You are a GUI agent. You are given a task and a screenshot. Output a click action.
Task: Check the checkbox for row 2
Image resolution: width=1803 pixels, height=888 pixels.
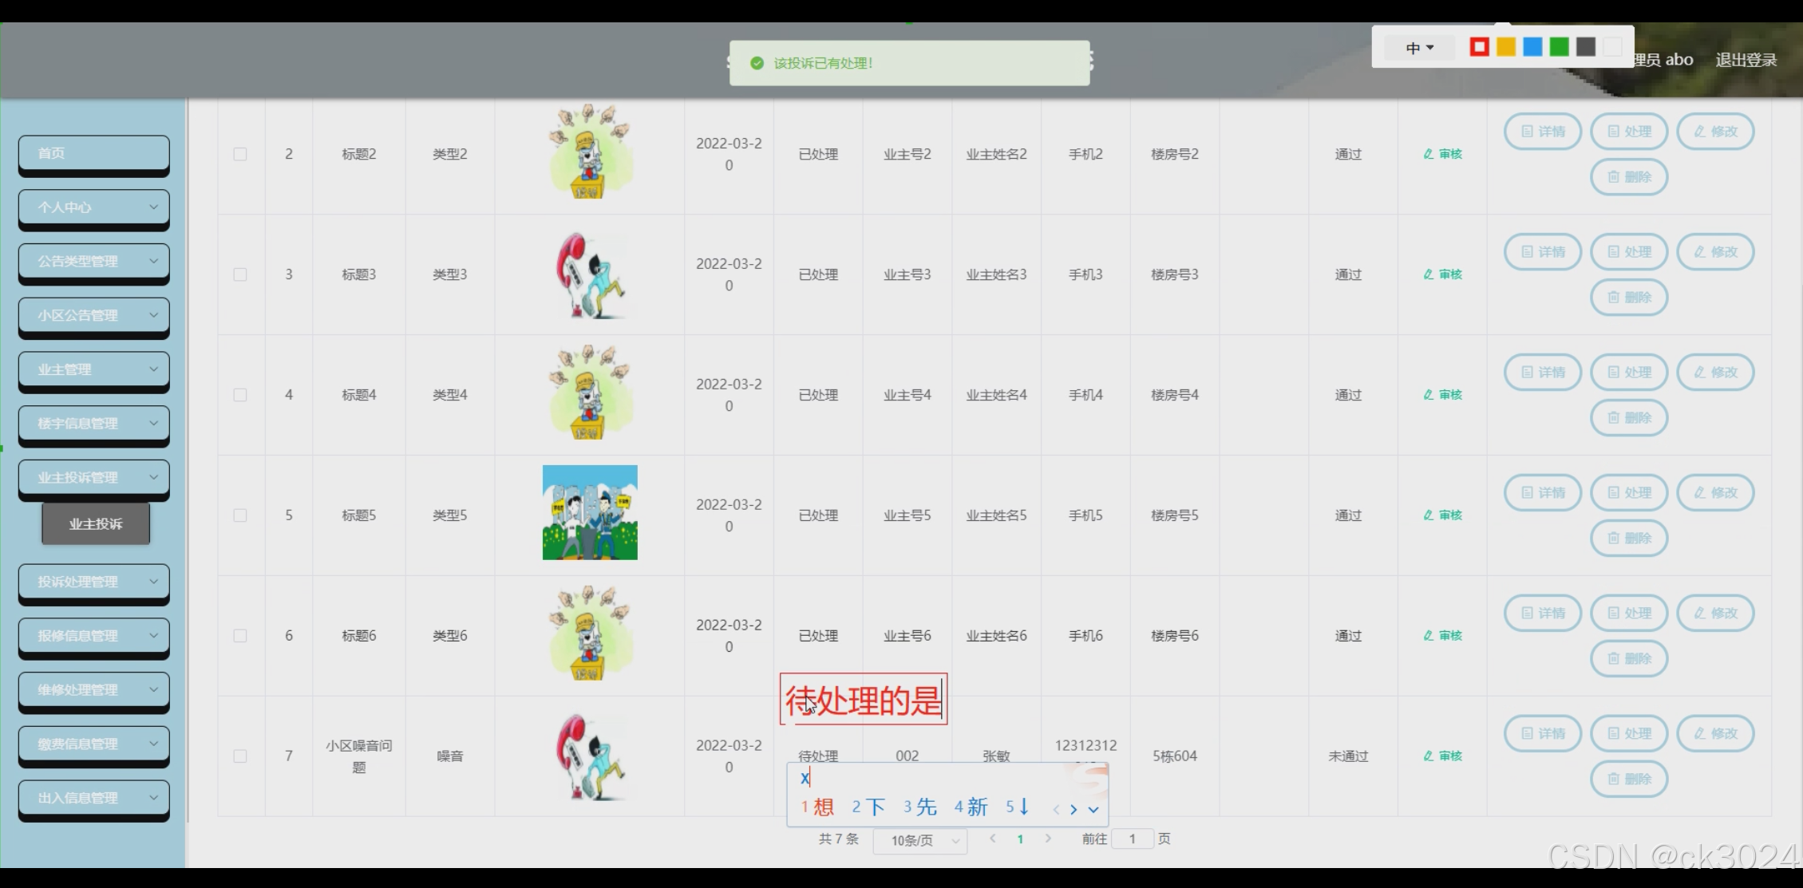pyautogui.click(x=240, y=154)
